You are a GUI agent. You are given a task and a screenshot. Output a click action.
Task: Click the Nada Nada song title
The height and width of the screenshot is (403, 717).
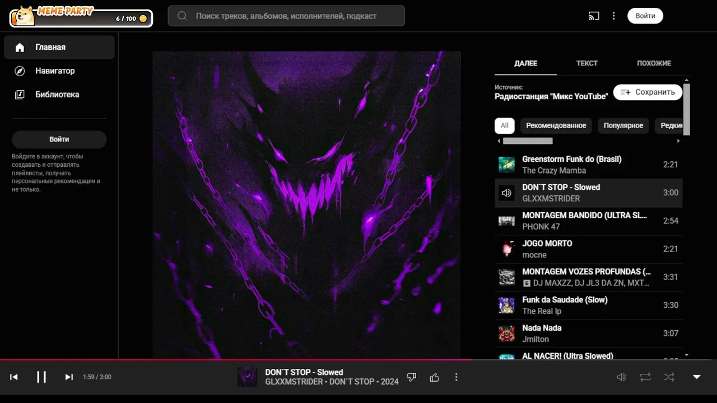click(x=542, y=328)
